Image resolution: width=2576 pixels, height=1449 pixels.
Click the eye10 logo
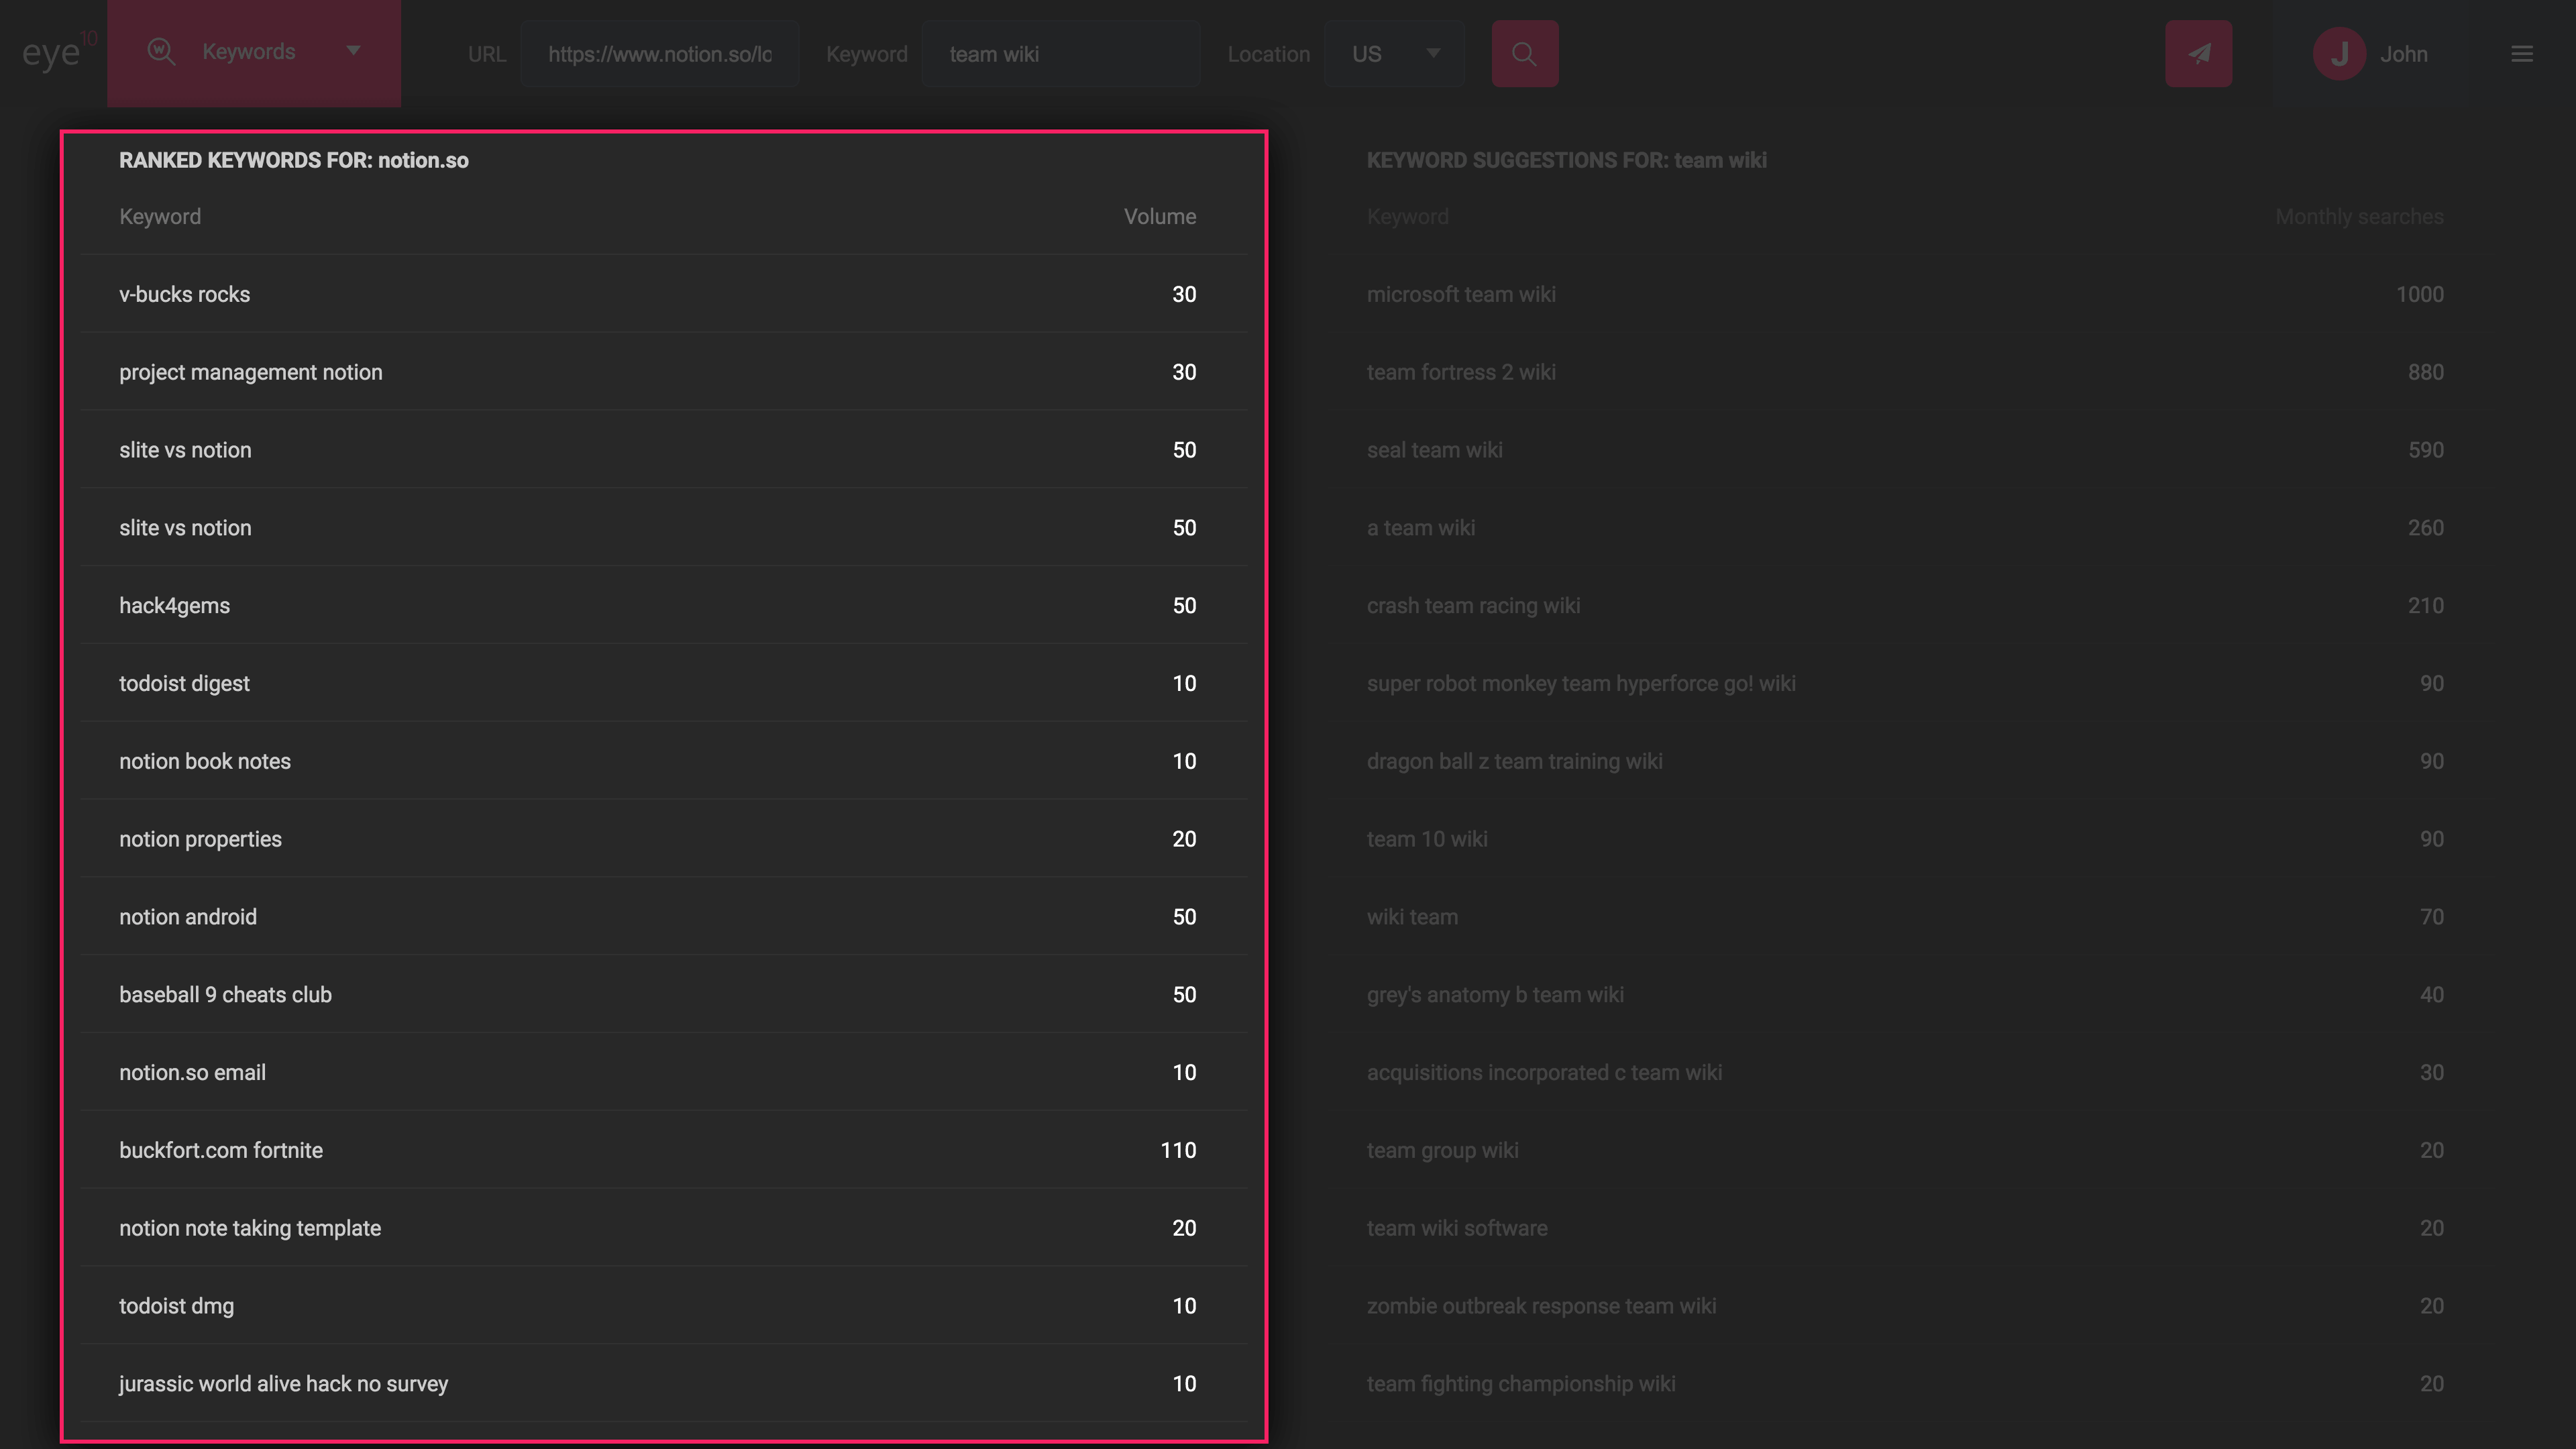tap(60, 52)
